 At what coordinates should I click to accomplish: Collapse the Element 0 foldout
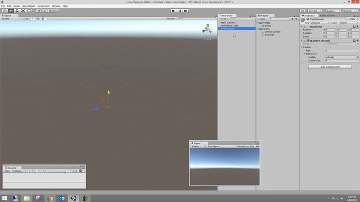(x=304, y=54)
